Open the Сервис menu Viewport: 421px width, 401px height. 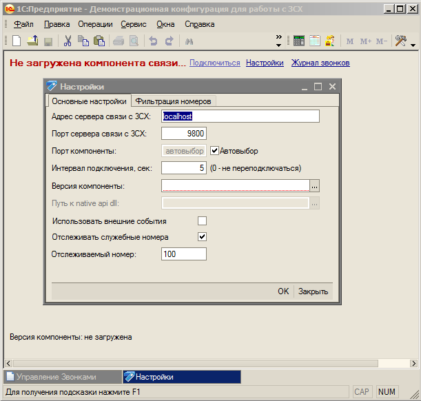[x=133, y=24]
